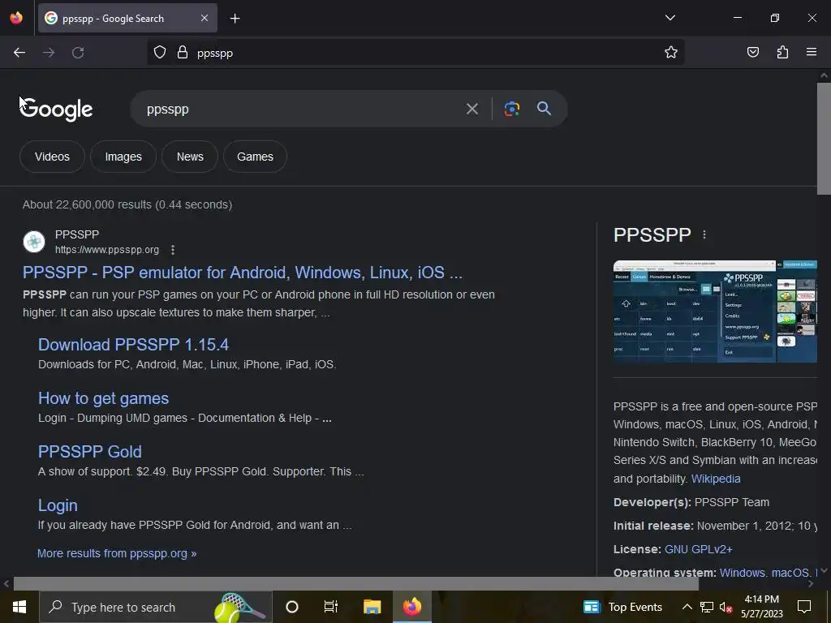Click the About 22,600,000 results text
The width and height of the screenshot is (831, 623).
tap(127, 205)
